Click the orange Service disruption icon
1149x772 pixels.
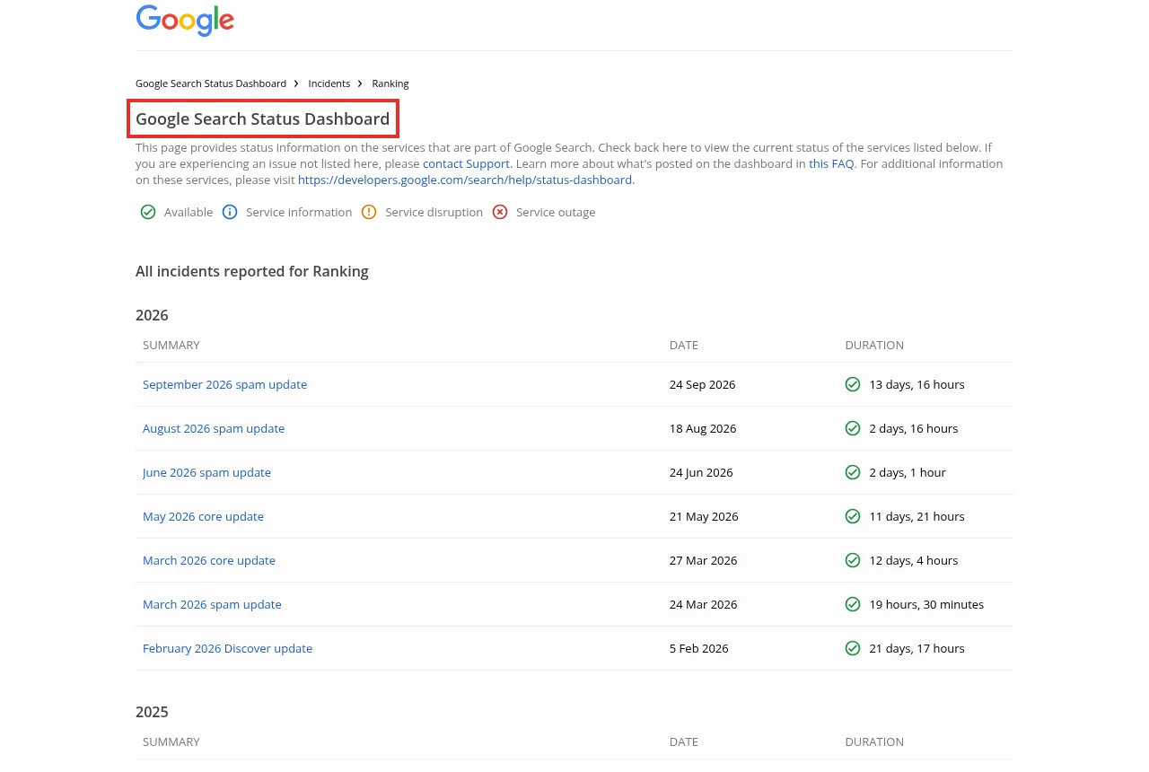[369, 212]
